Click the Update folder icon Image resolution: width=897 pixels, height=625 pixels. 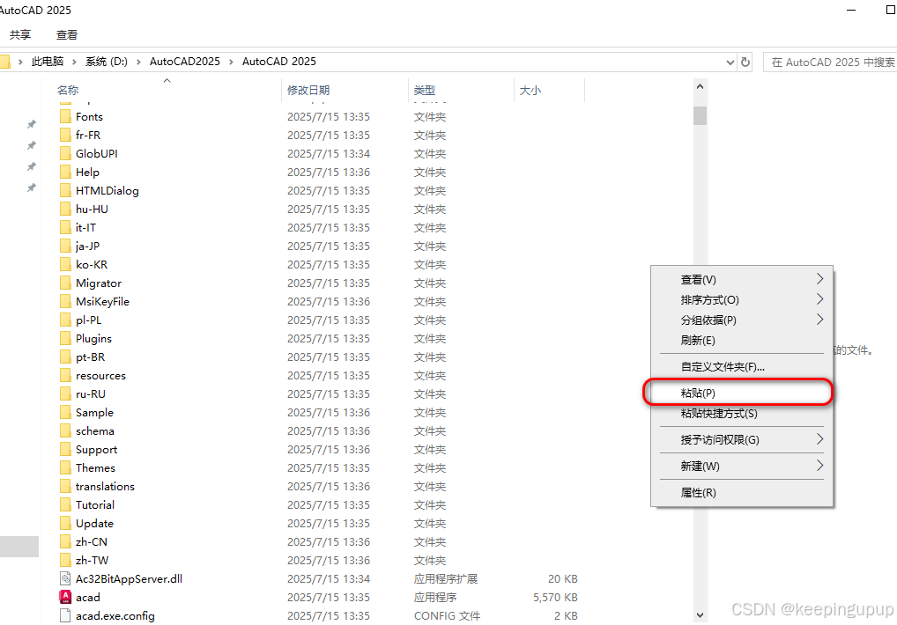65,523
